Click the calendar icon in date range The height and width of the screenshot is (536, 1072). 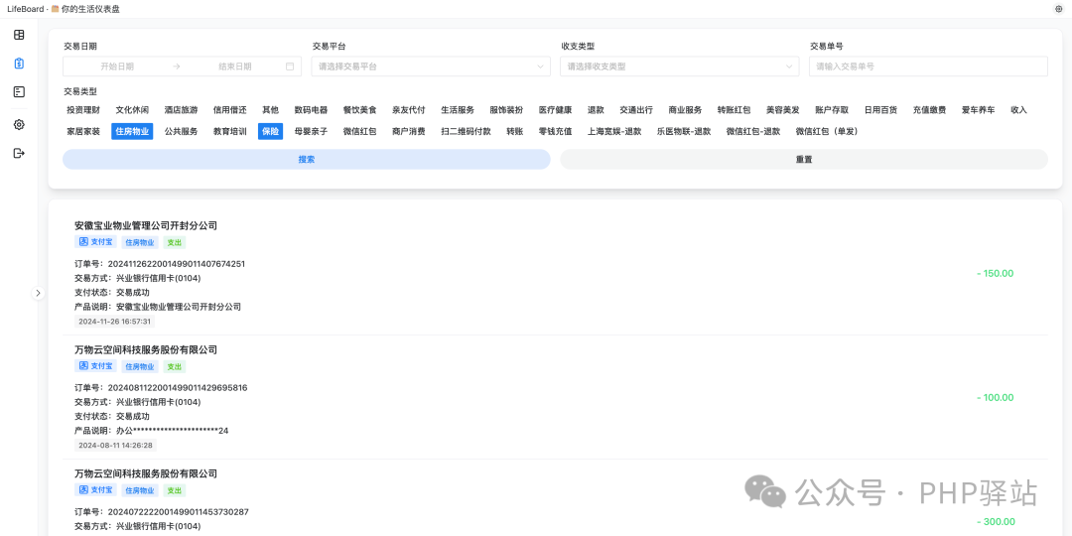290,67
